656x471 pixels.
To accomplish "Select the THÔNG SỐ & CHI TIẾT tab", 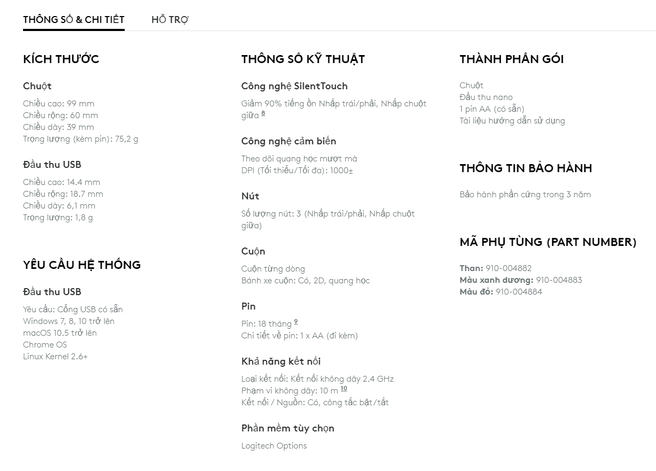I will [x=74, y=20].
